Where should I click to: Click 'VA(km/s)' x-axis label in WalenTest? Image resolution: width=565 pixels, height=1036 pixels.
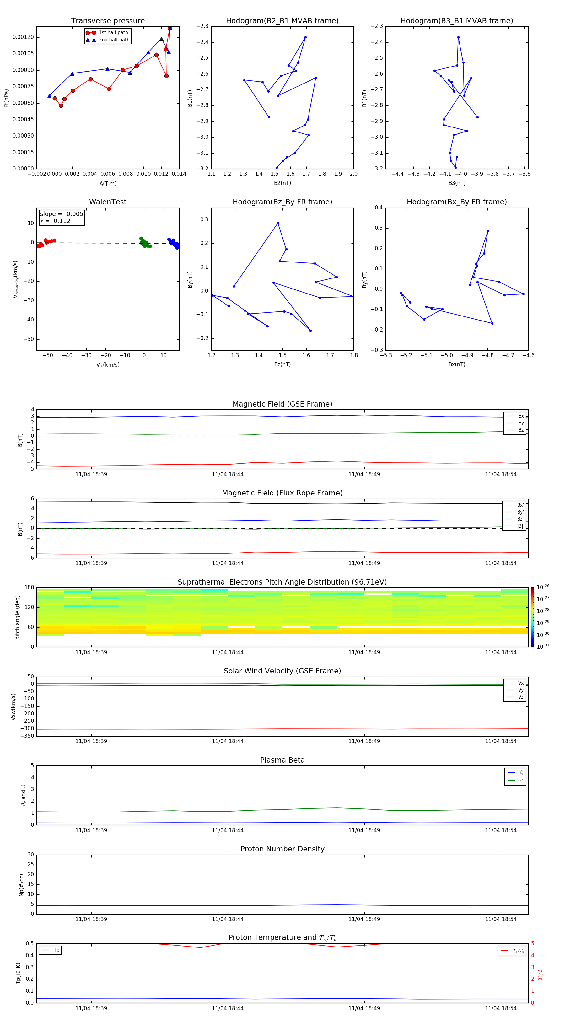click(108, 365)
